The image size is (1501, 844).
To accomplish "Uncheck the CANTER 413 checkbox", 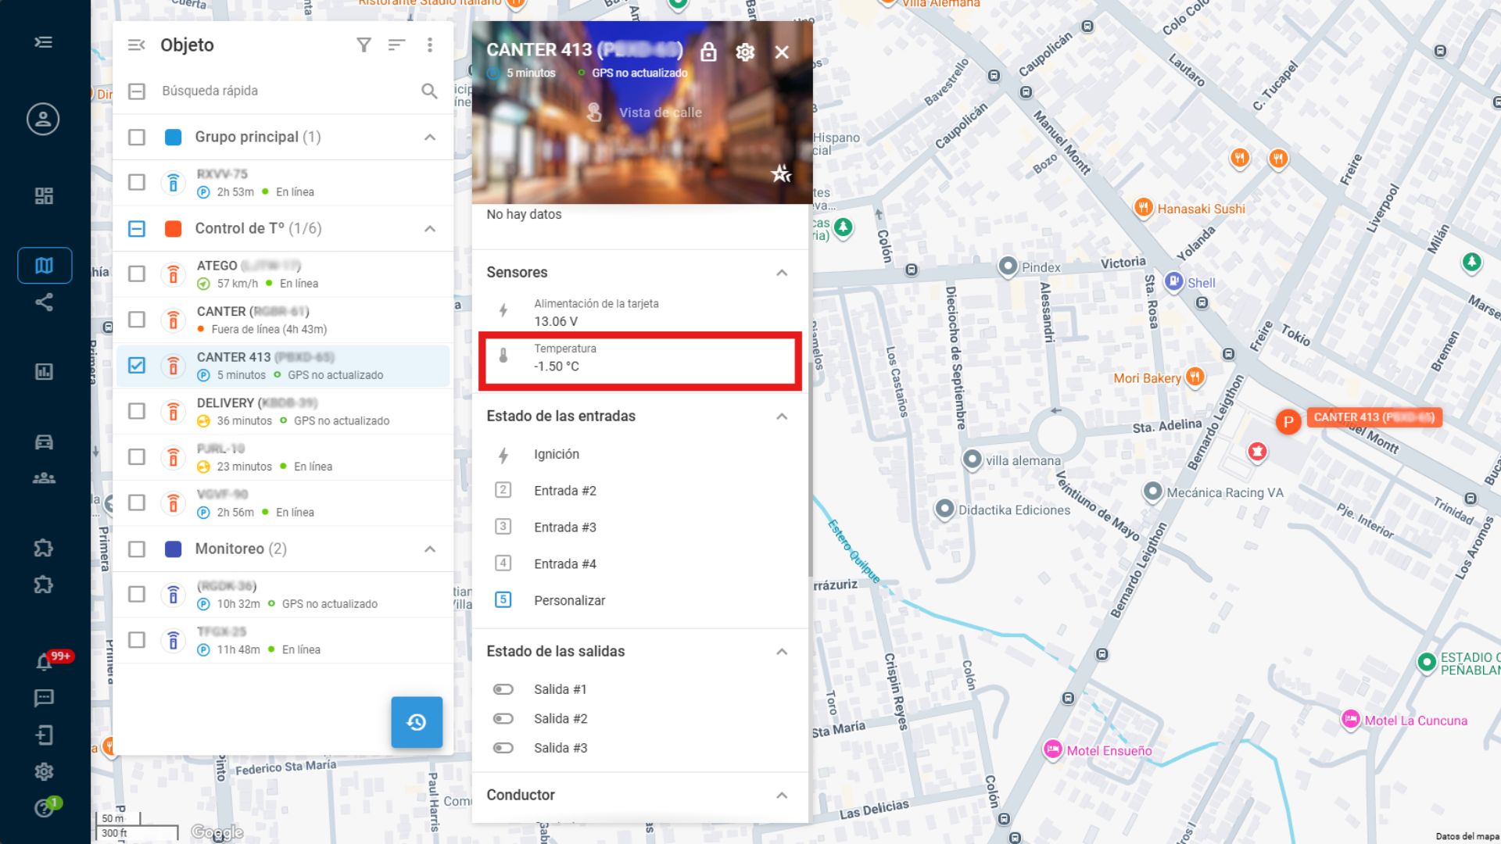I will pyautogui.click(x=137, y=365).
